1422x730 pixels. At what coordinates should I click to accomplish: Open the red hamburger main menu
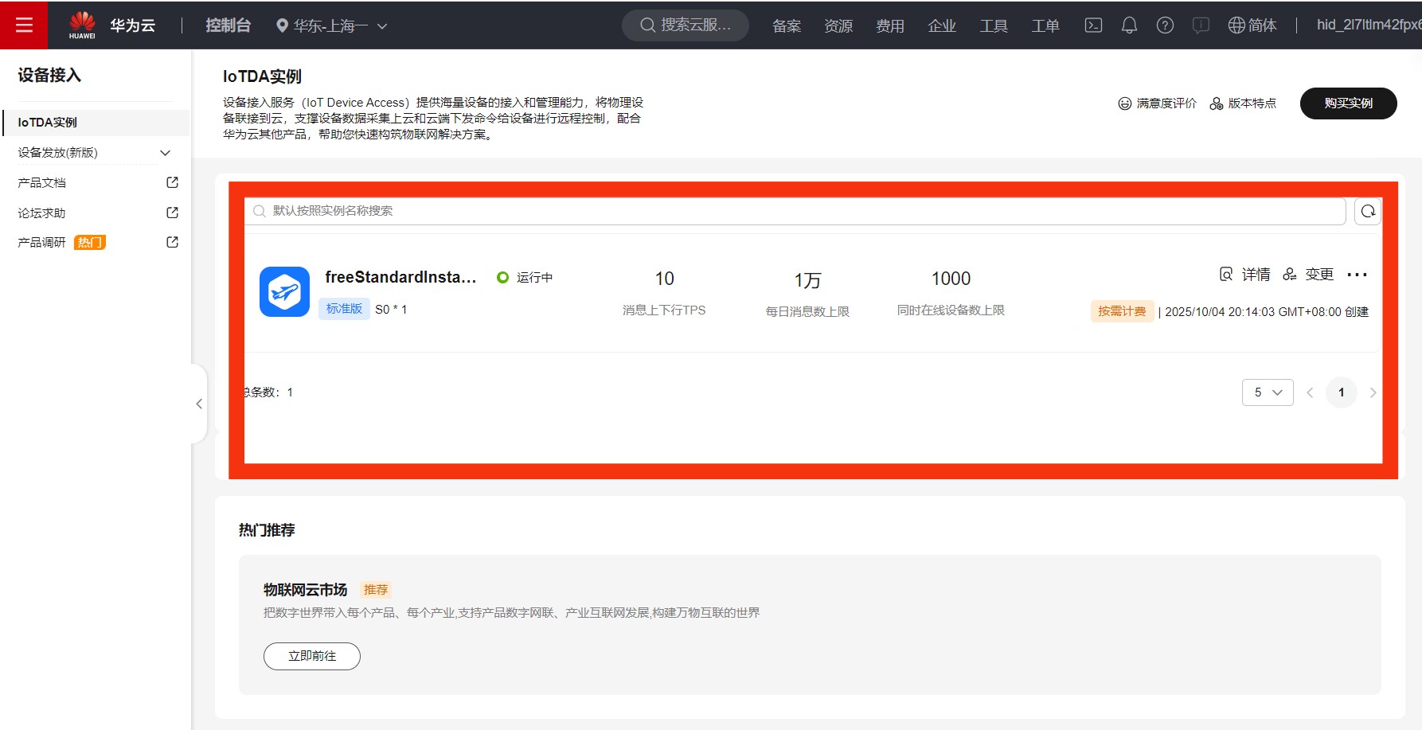point(24,25)
